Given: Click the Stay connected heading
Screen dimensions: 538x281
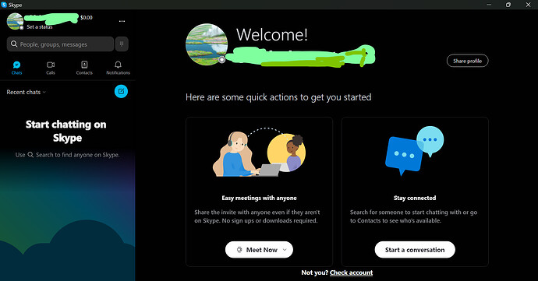Looking at the screenshot, I should coord(415,198).
